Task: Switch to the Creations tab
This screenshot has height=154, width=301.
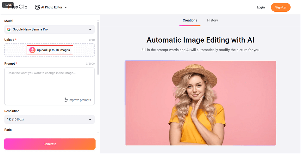Action: point(190,20)
